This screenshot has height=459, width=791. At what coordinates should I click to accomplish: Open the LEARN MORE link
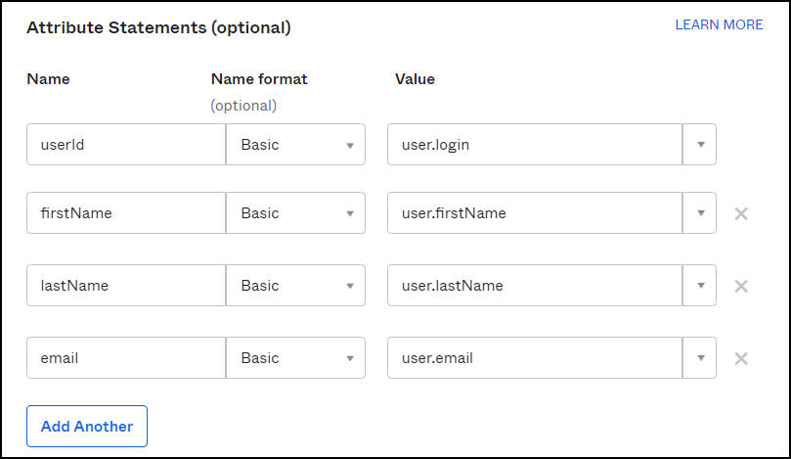(x=719, y=25)
